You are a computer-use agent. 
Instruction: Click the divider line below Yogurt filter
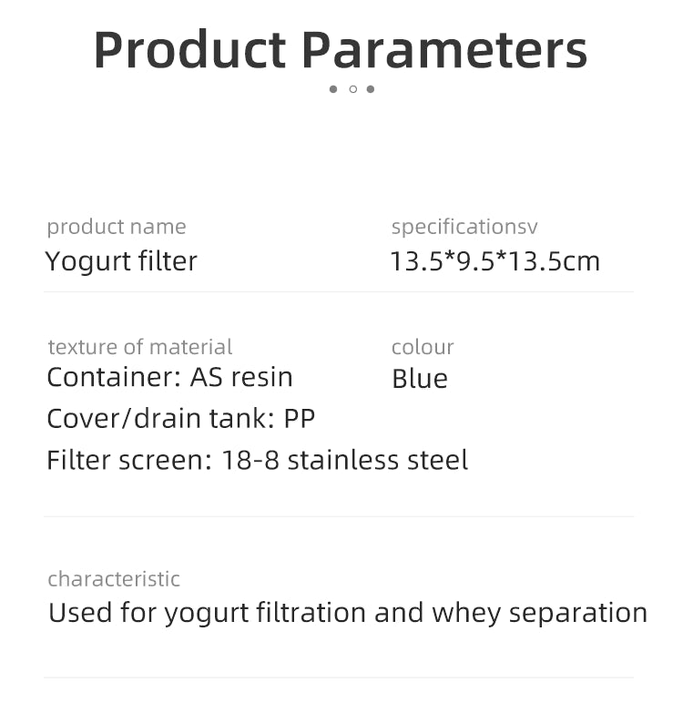339,292
